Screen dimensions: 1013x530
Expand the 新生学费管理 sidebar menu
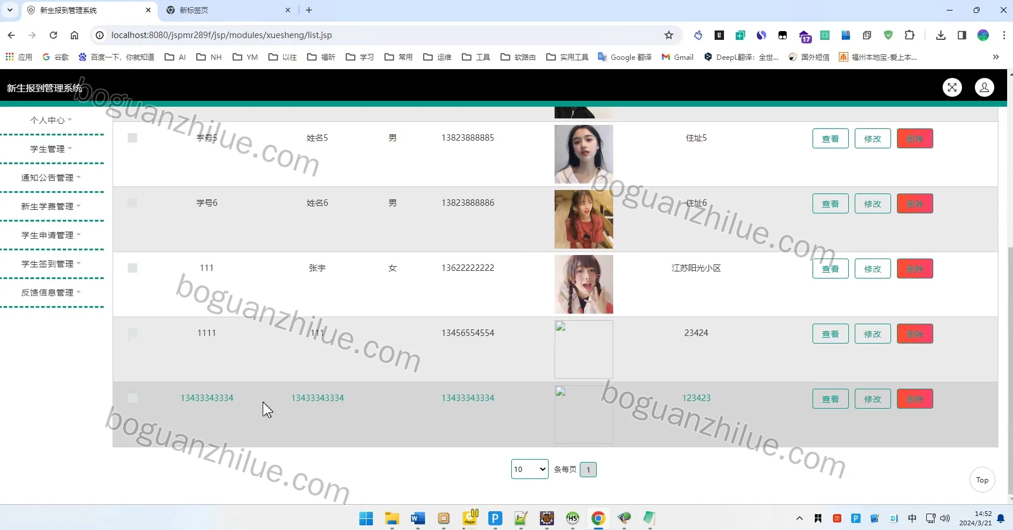click(x=51, y=206)
